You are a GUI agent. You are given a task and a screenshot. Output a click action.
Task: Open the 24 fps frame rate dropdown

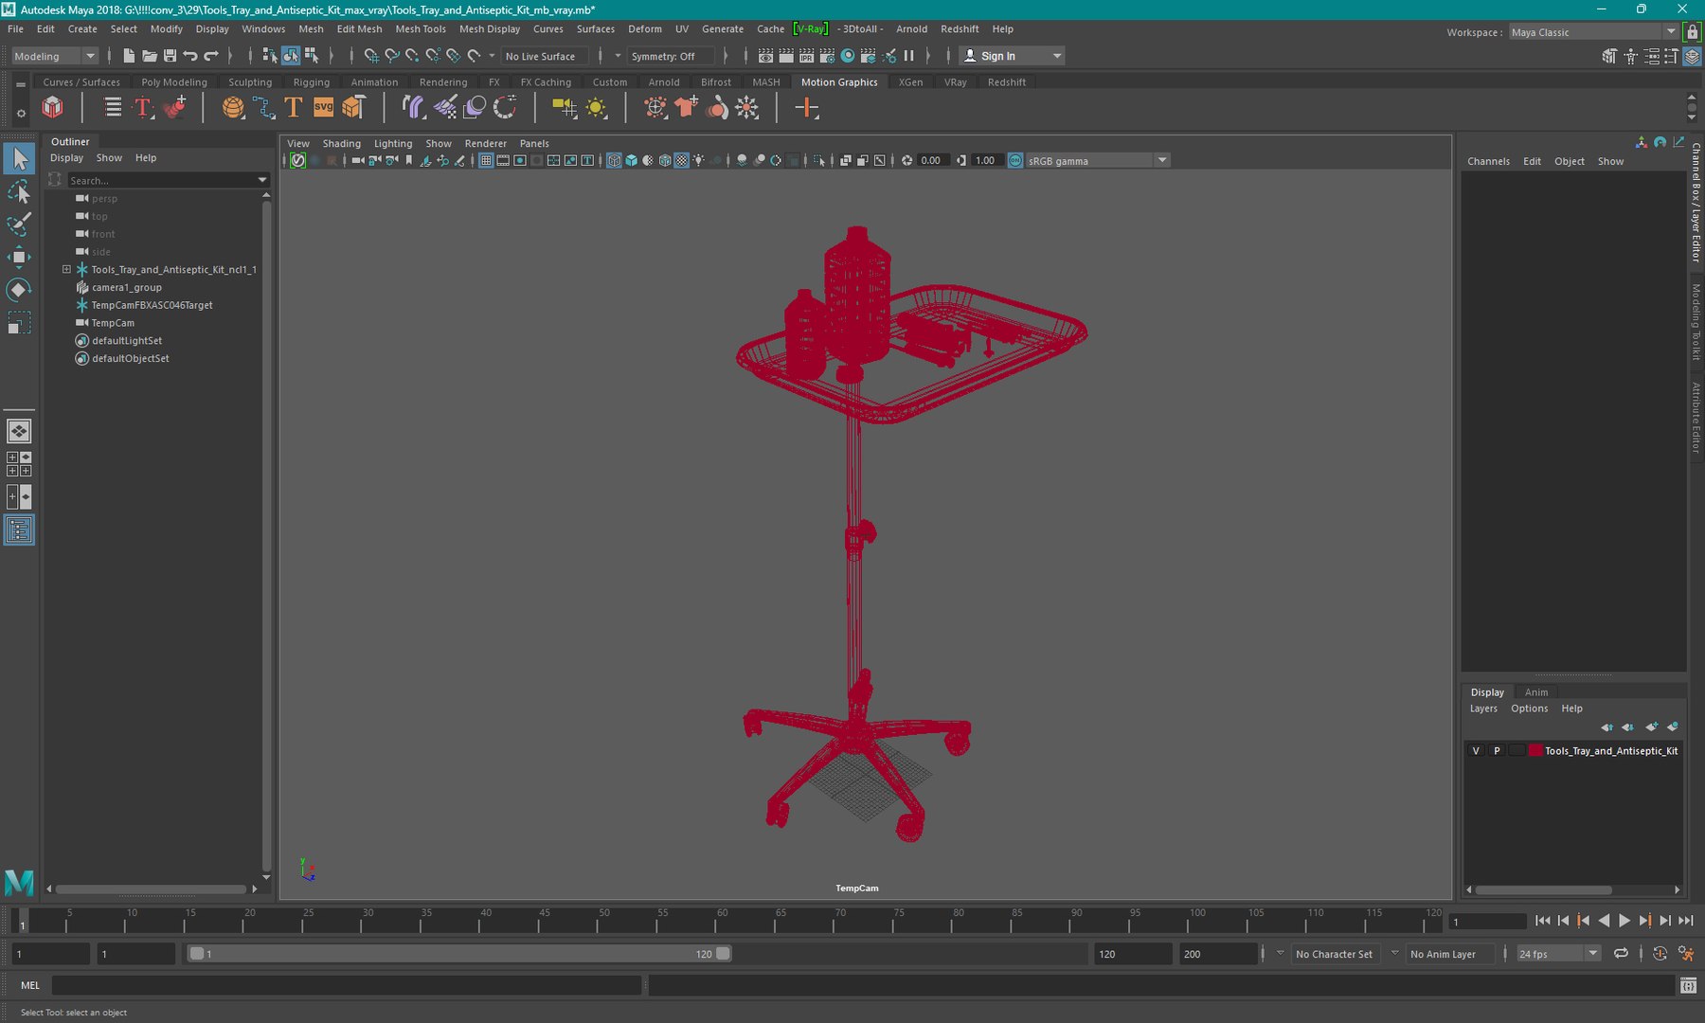1558,954
